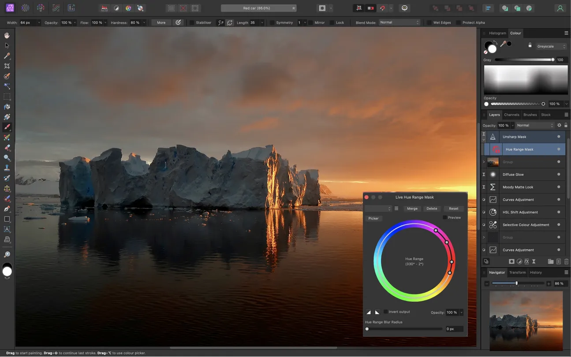This screenshot has height=357, width=571.
Task: Enable the Stabiliser checkbox
Action: [x=192, y=22]
